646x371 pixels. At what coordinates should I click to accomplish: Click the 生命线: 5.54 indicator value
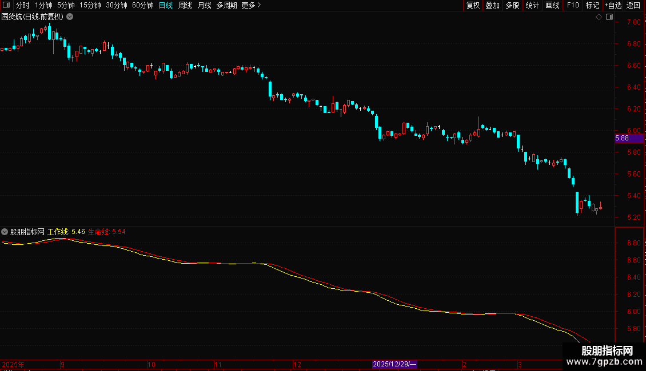pyautogui.click(x=107, y=232)
